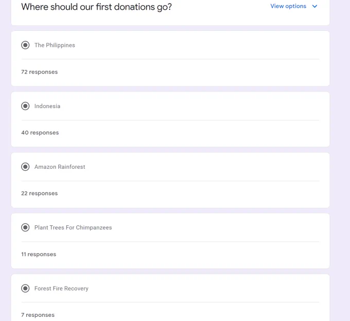Open the 40 responses count
The height and width of the screenshot is (321, 350).
tap(40, 133)
